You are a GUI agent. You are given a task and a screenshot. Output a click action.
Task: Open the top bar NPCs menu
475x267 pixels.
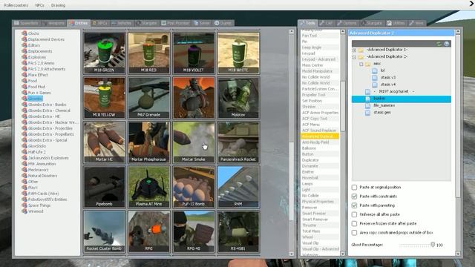[39, 5]
